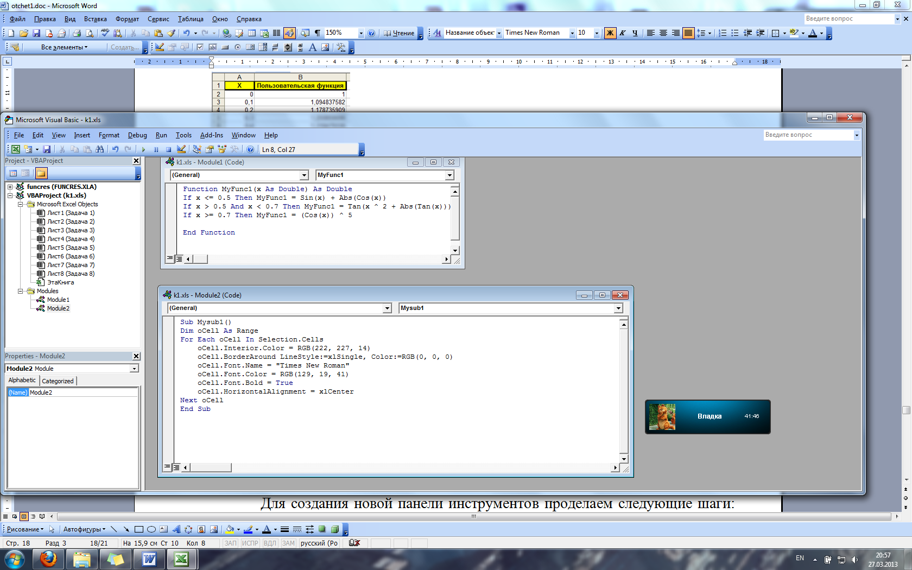The width and height of the screenshot is (912, 570).
Task: Click View Code icon in Project panel
Action: pos(13,173)
